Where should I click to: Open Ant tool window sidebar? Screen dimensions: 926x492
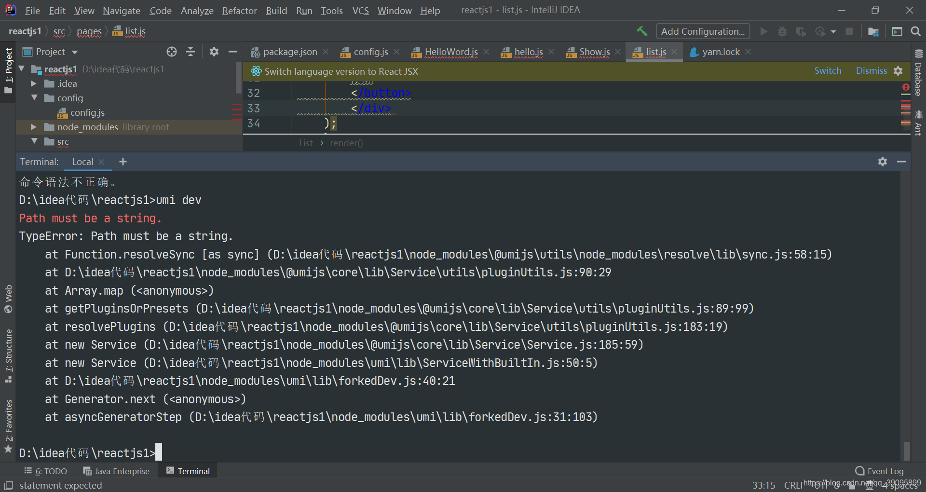pyautogui.click(x=918, y=123)
